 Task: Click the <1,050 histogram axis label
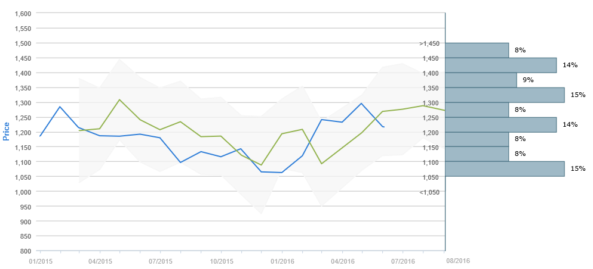(429, 192)
